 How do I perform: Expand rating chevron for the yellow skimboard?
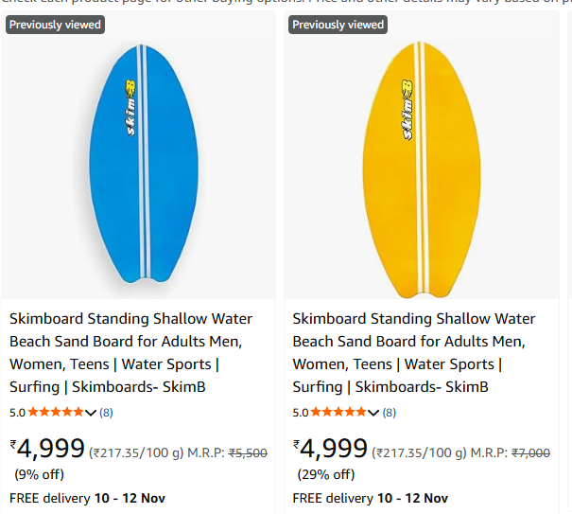[x=373, y=412]
